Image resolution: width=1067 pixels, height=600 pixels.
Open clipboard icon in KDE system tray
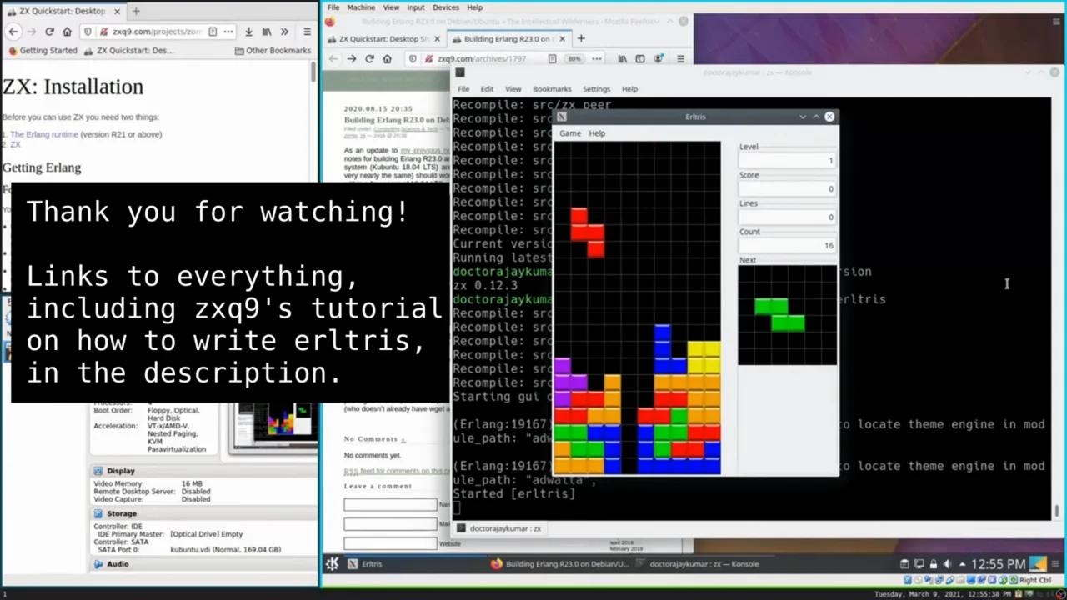904,564
